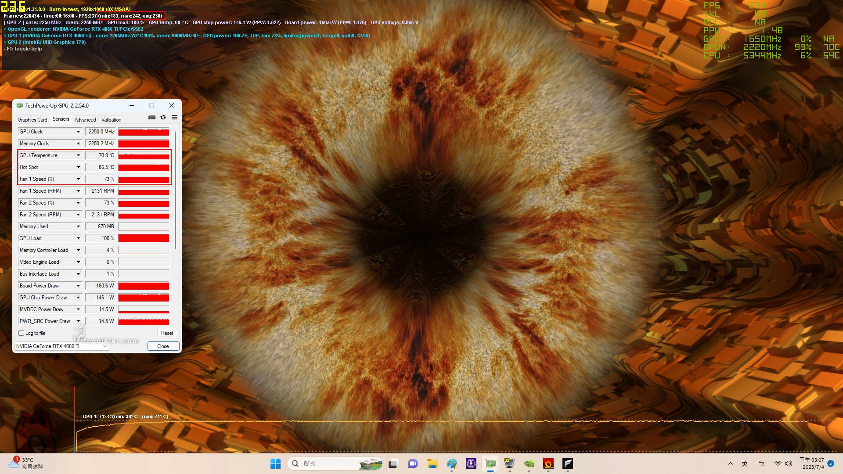Viewport: 843px width, 474px height.
Task: Expand the Fan 1 Speed (RPM) dropdown
Action: tap(79, 191)
